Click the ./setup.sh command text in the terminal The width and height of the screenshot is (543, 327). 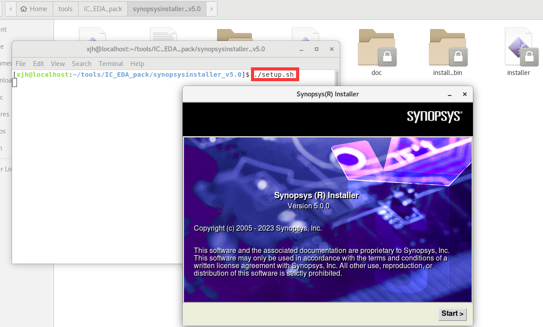pyautogui.click(x=275, y=75)
